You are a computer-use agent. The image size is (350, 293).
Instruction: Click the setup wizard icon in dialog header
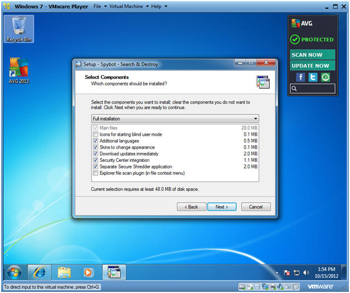[x=262, y=82]
